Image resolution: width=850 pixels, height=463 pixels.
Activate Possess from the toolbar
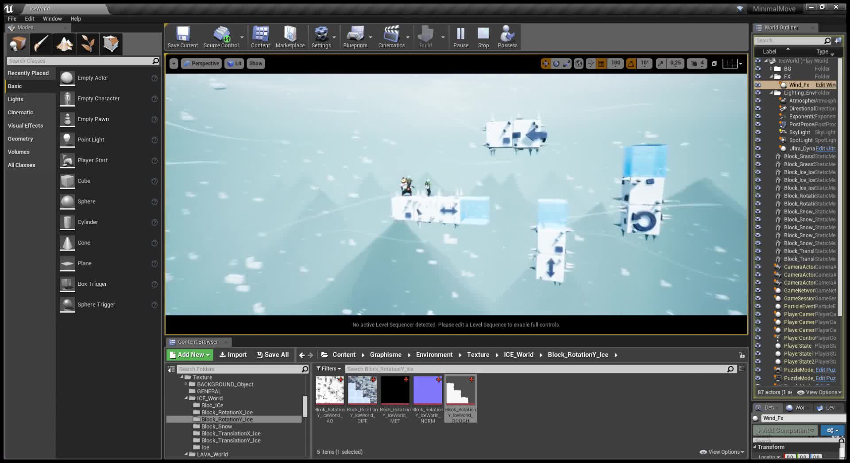click(x=507, y=37)
